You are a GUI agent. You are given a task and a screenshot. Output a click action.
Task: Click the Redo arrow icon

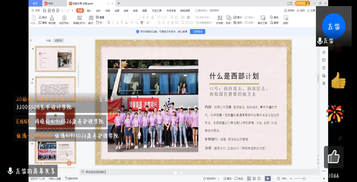click(x=68, y=10)
